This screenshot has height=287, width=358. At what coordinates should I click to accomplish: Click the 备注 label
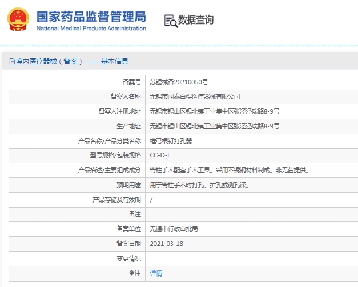click(x=135, y=214)
